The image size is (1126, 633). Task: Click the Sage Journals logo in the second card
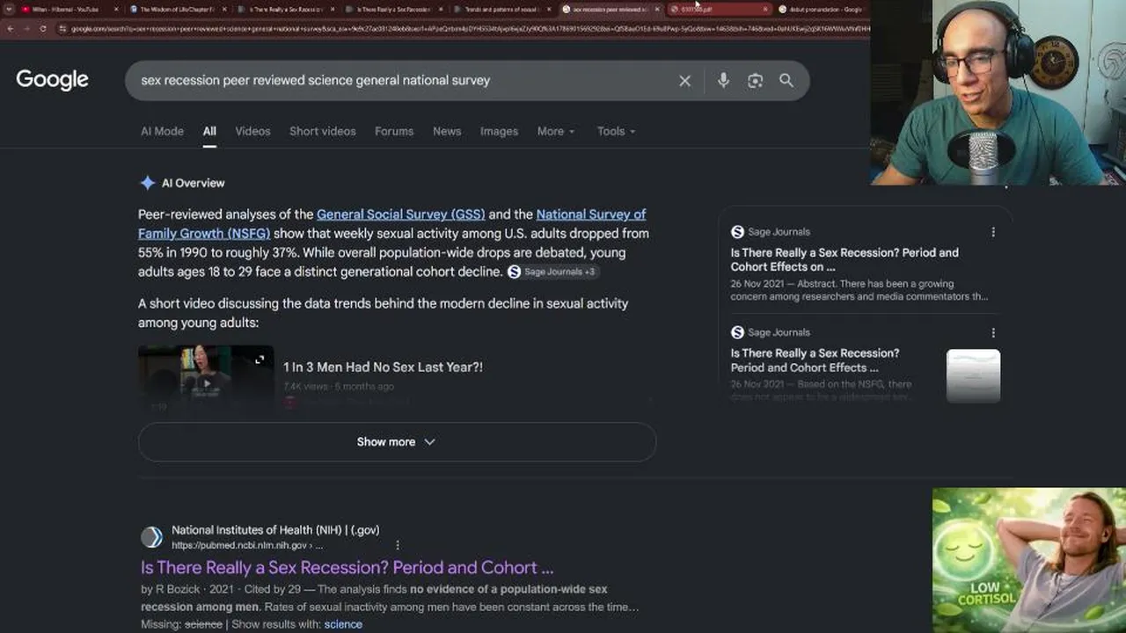(x=737, y=332)
